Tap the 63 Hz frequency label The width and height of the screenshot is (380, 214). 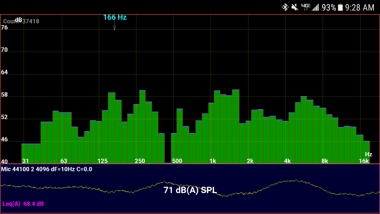[64, 161]
